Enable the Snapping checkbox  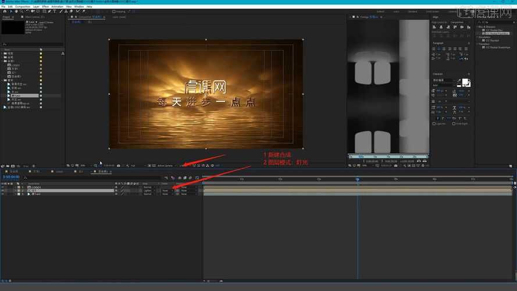[x=114, y=12]
